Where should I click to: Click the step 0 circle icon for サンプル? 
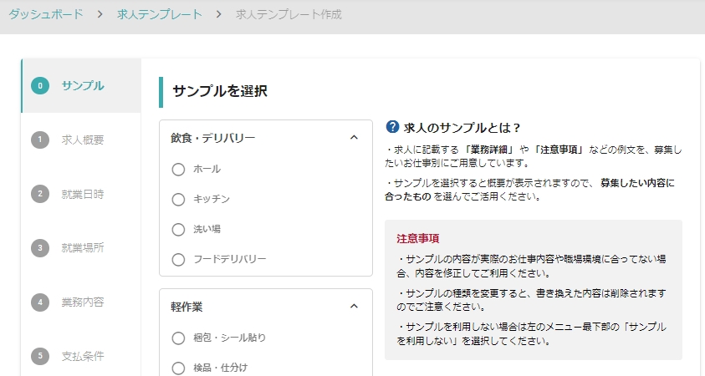pos(39,85)
